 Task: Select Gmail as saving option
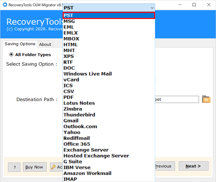click(109, 121)
